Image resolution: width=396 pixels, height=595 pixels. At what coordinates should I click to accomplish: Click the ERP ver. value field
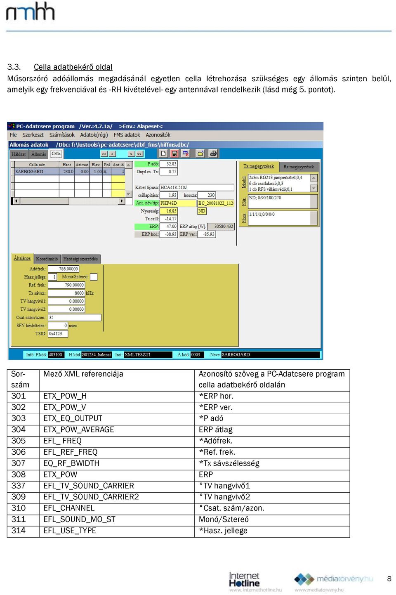[207, 234]
